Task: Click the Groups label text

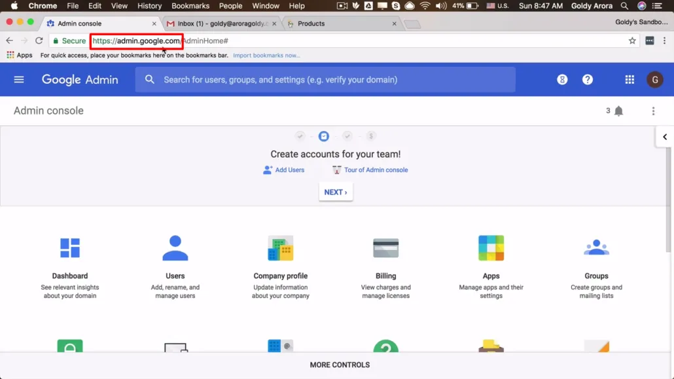Action: click(x=596, y=276)
